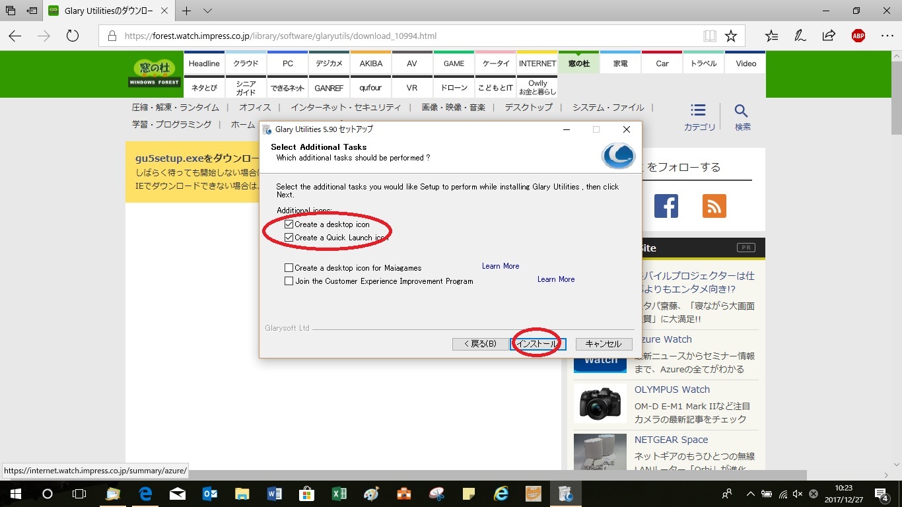Uncheck Create a desktop icon

pos(289,224)
